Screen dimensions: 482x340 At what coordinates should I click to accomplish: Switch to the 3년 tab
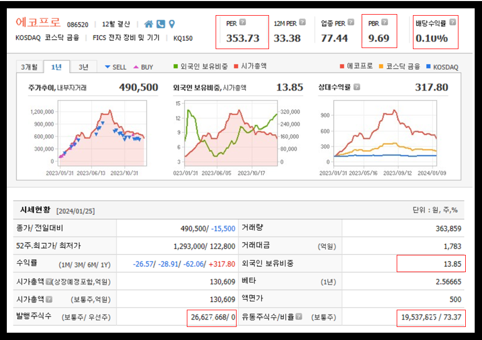click(83, 67)
